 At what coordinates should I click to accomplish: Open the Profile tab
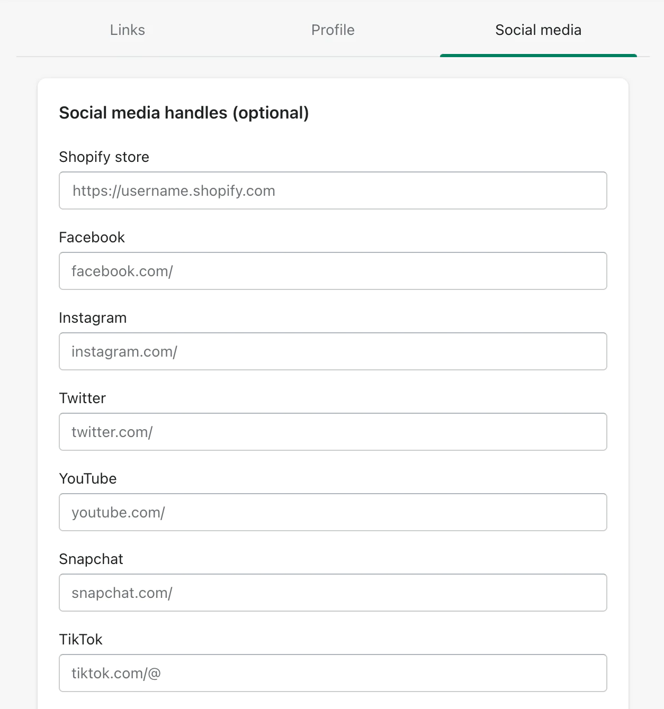click(x=333, y=30)
